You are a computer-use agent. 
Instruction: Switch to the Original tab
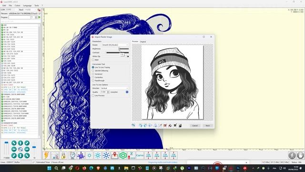(x=143, y=42)
